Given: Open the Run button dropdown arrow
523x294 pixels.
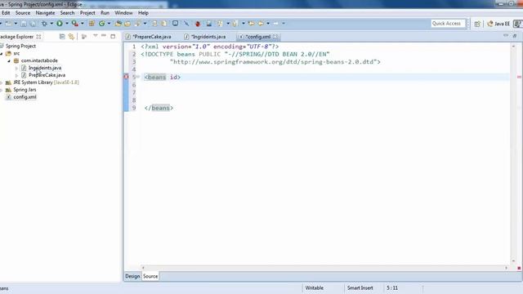Looking at the screenshot, I should point(67,24).
